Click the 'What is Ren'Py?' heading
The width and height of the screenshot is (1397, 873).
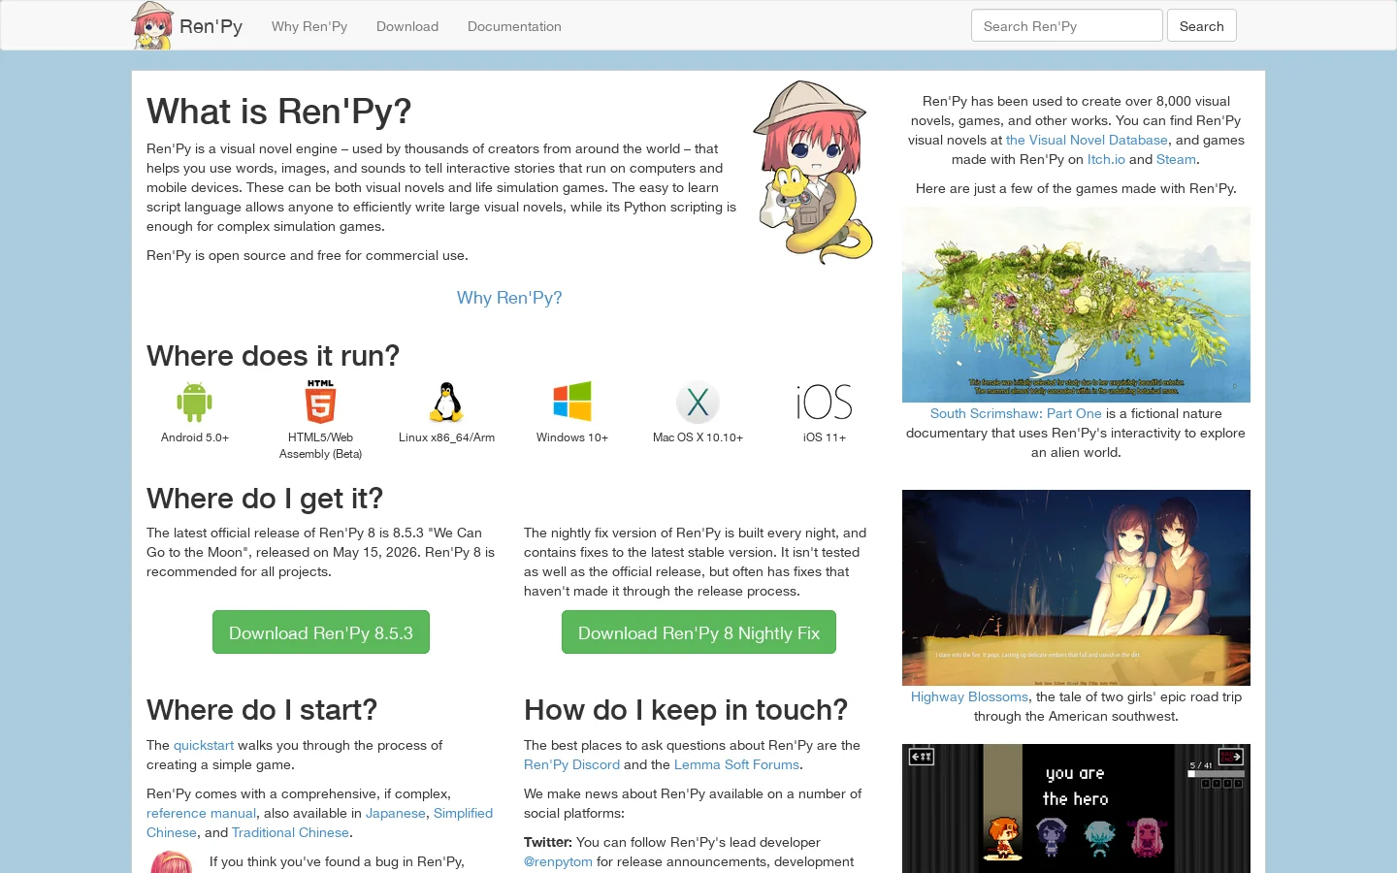(279, 112)
